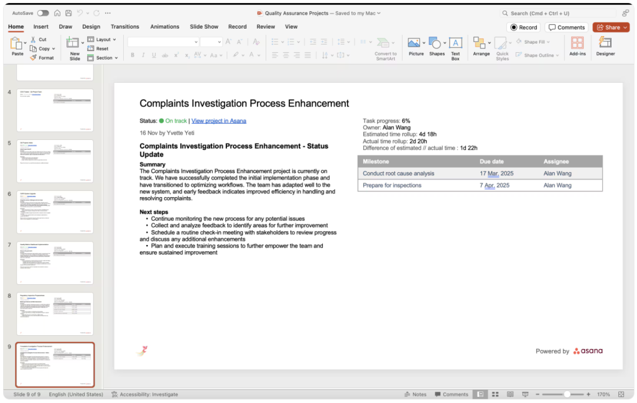Switch to Slide Sorter view
The height and width of the screenshot is (403, 637).
click(495, 394)
